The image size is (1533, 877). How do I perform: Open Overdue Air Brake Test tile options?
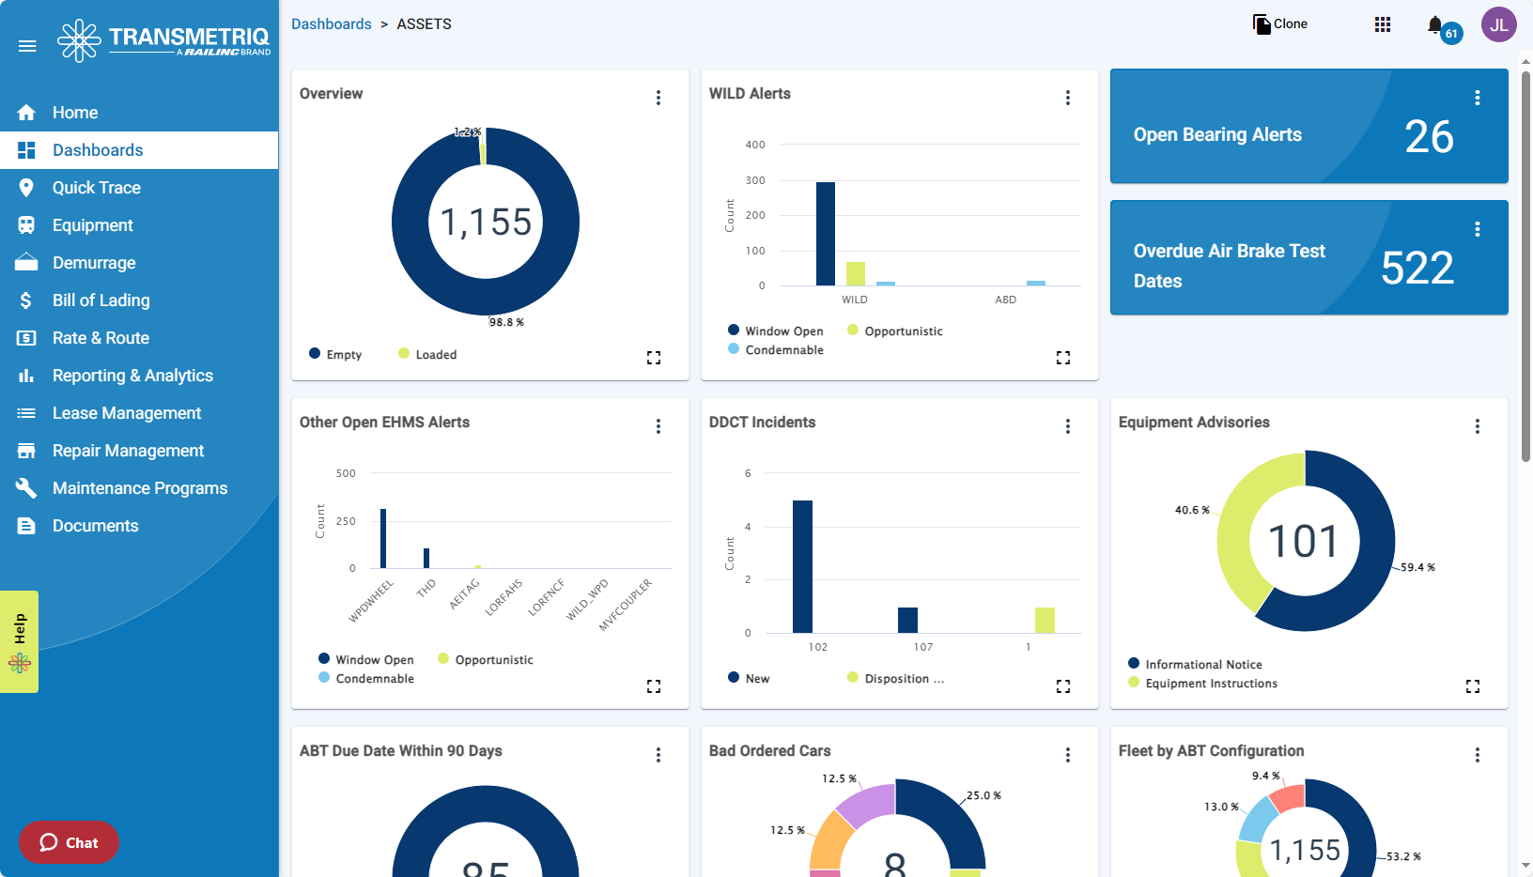click(x=1478, y=229)
